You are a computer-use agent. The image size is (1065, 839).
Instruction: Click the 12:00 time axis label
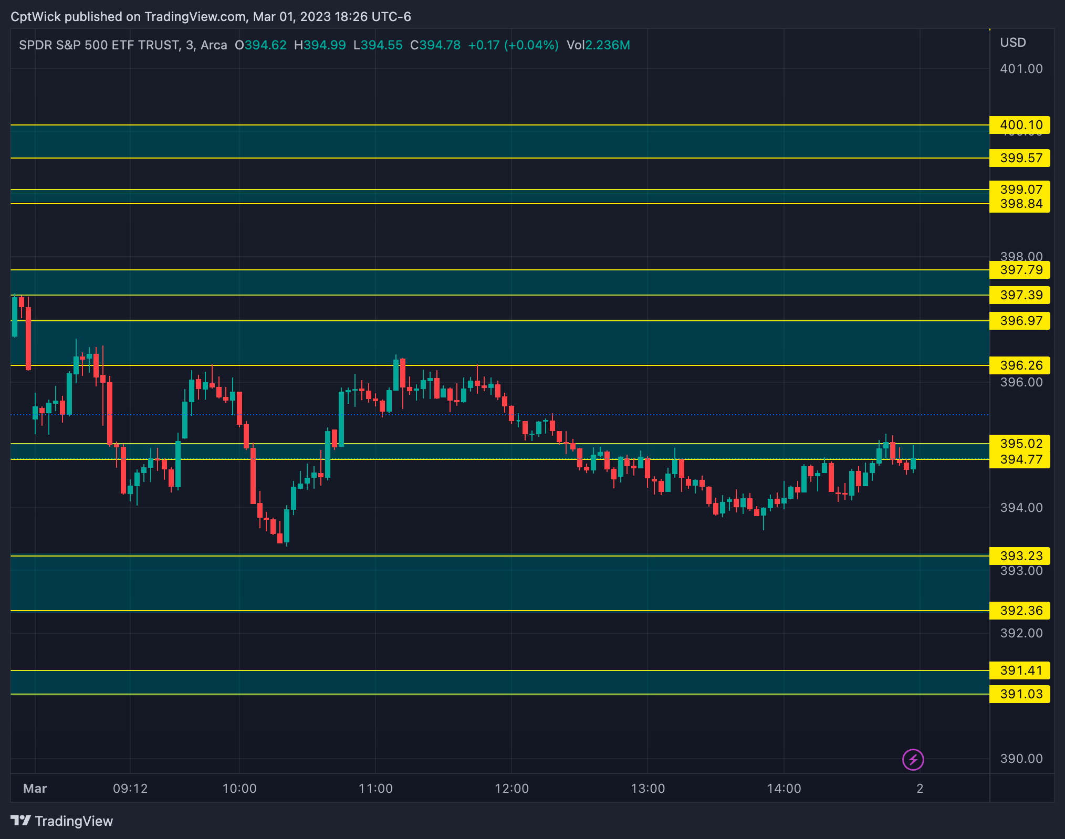511,789
